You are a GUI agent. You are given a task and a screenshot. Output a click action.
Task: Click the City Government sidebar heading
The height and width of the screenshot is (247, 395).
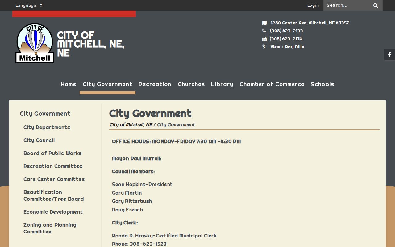point(45,114)
